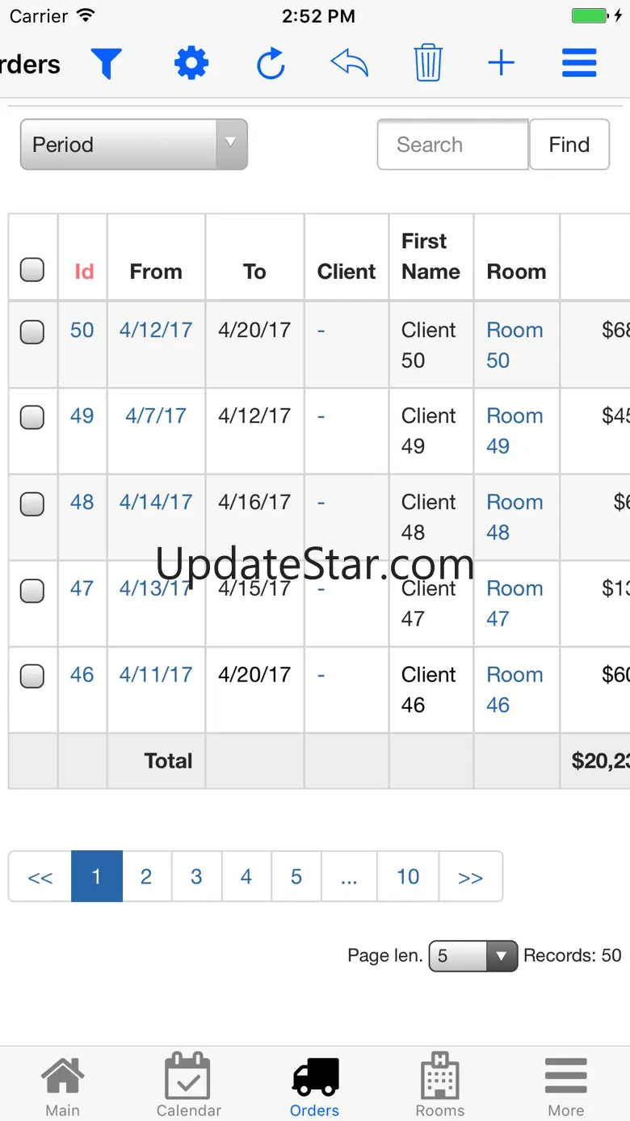The height and width of the screenshot is (1121, 630).
Task: Go to Main home tab
Action: pos(63,1085)
